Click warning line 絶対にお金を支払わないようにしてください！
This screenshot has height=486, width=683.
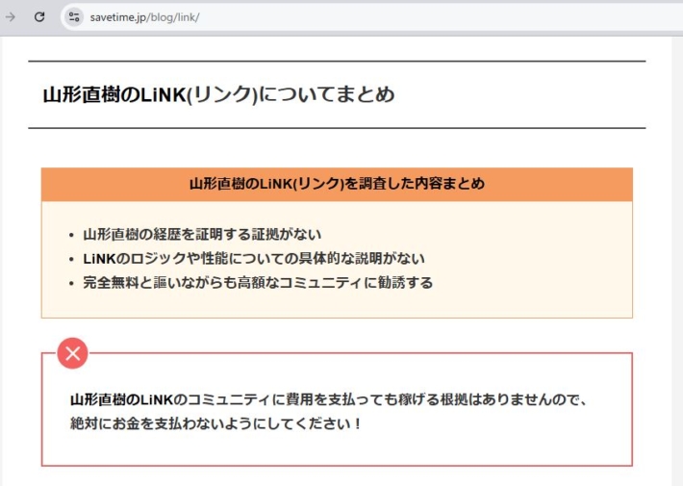(x=216, y=423)
